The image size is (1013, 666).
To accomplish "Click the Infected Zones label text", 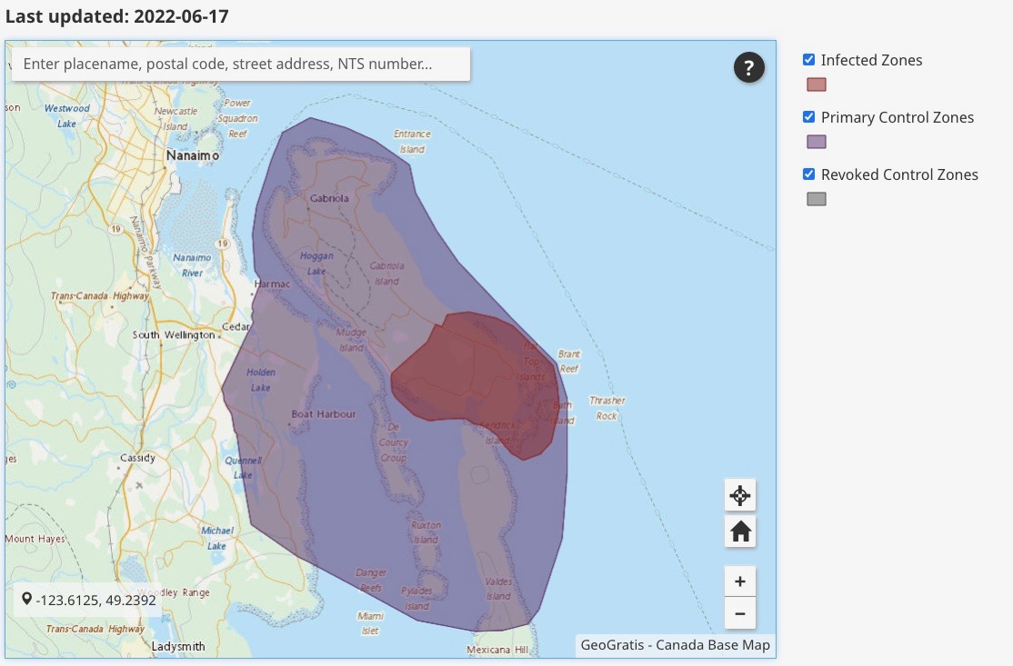I will coord(871,60).
